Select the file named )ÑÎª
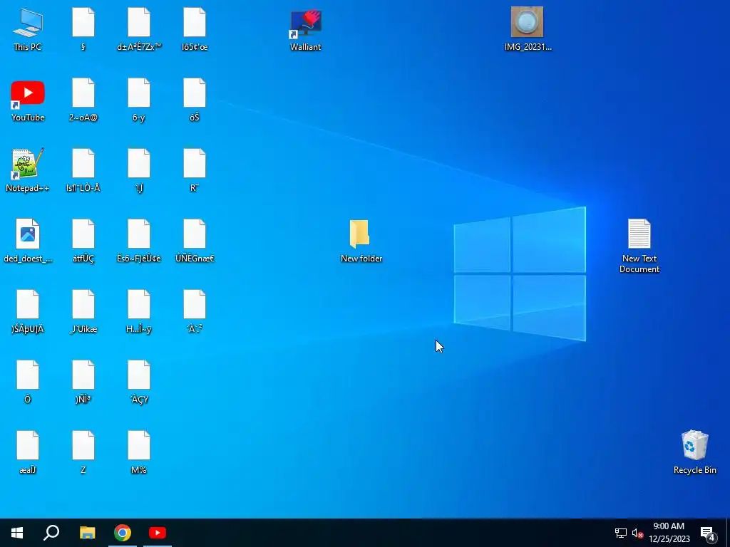 pyautogui.click(x=83, y=382)
